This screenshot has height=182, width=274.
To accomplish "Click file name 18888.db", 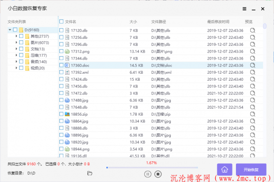I will 79,128.
